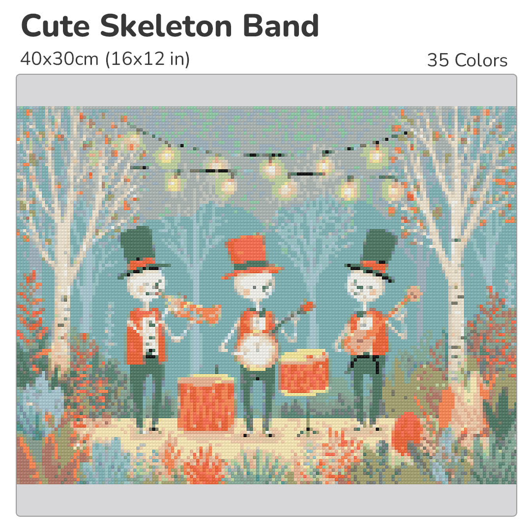Click the gray band below the artwork
531x531 pixels.
[266, 500]
